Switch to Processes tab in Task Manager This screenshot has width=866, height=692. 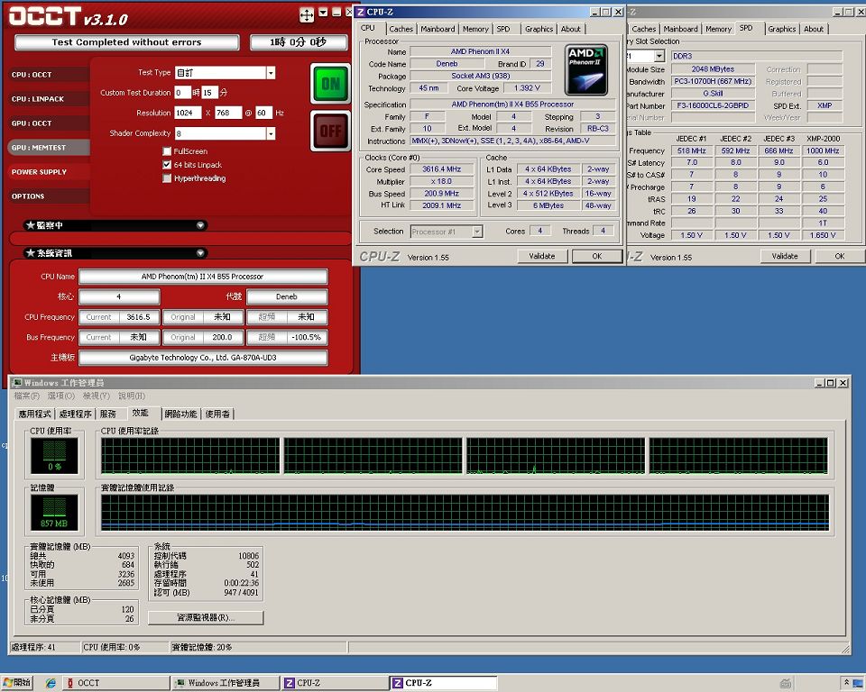tap(75, 414)
